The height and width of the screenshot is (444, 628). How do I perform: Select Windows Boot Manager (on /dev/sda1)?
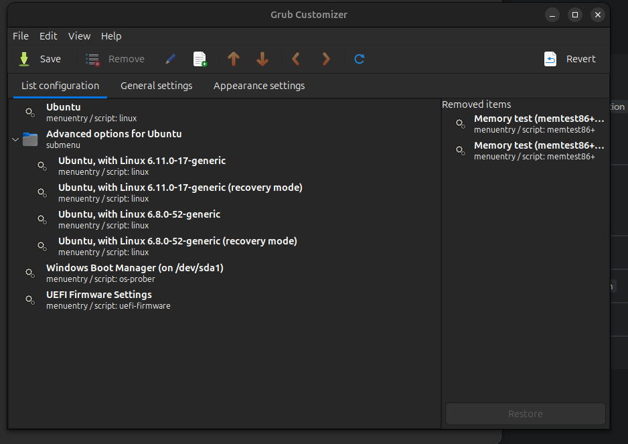[224, 273]
